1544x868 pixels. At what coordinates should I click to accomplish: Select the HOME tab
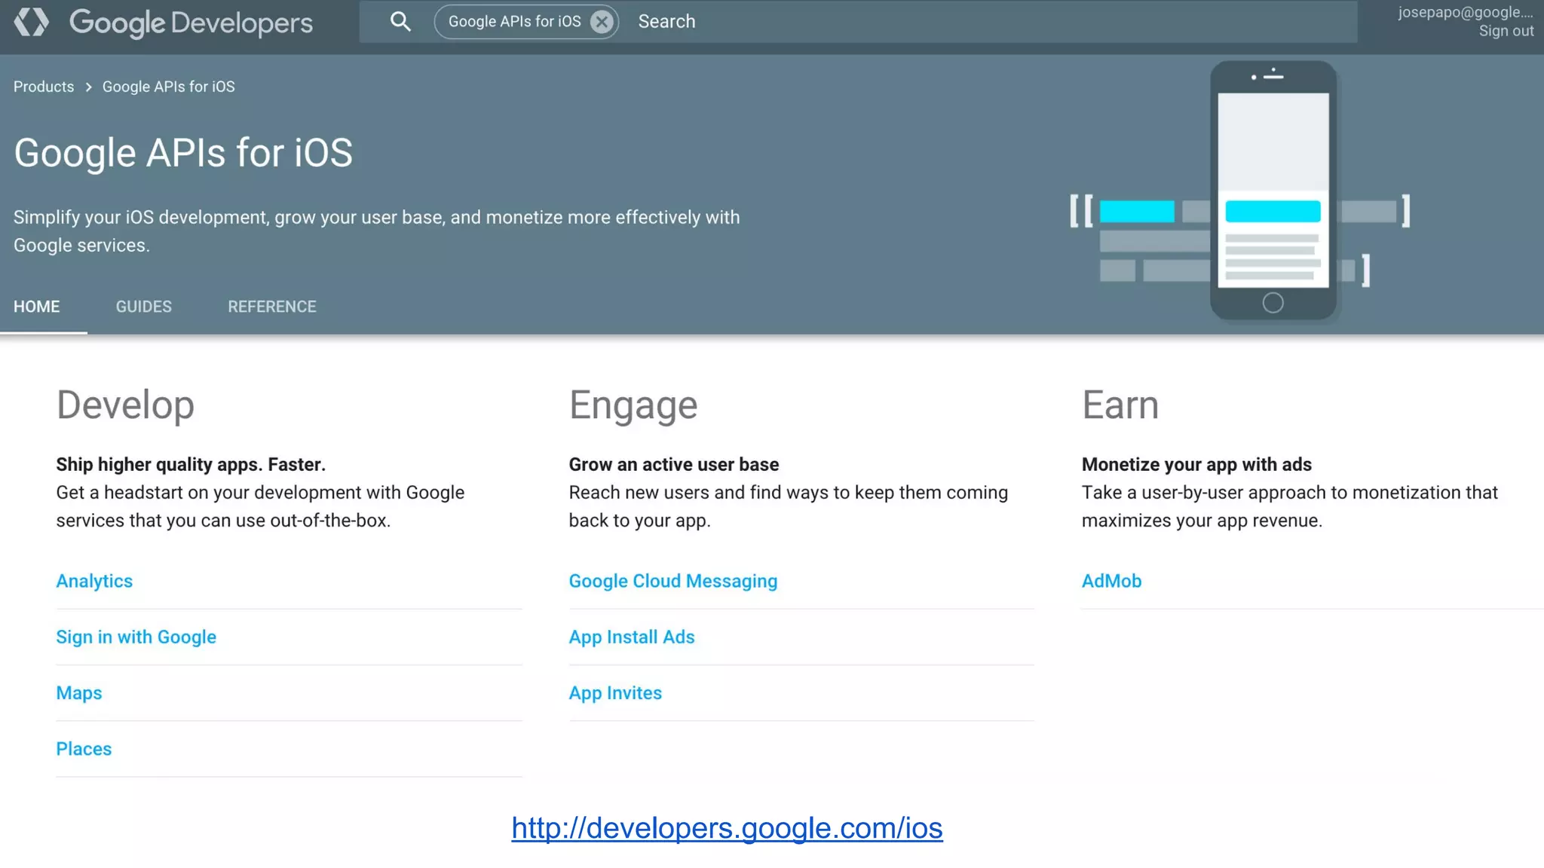pyautogui.click(x=37, y=307)
